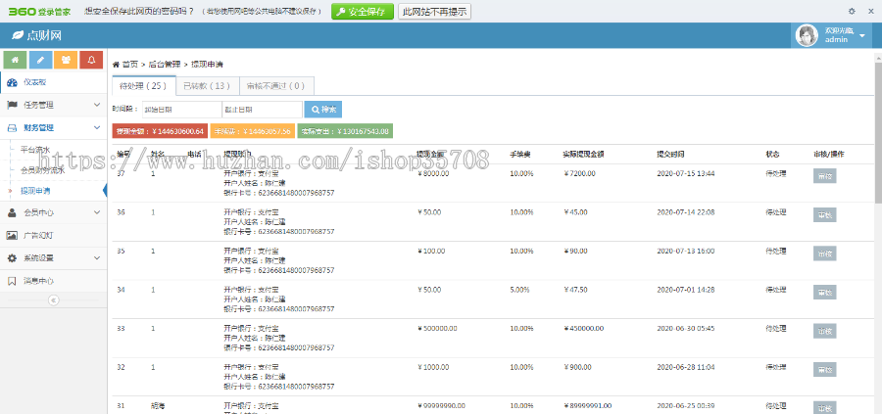The width and height of the screenshot is (882, 414).
Task: Click the orange 手续费 total badge
Action: point(253,131)
